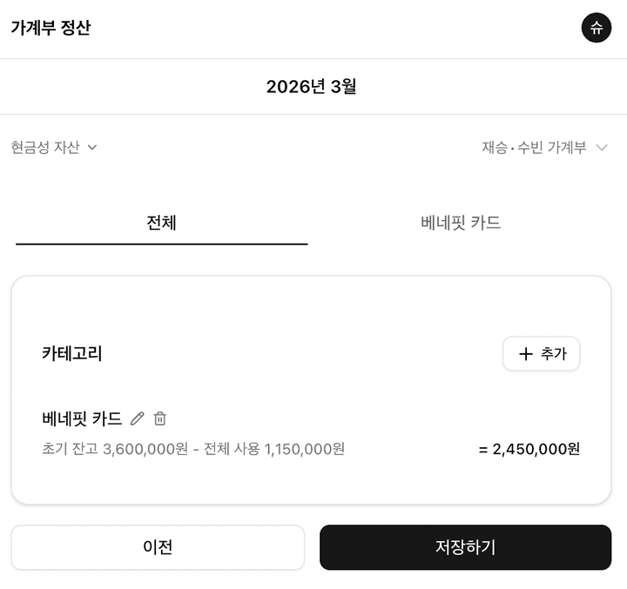Click the plus icon beside 추가
627x589 pixels.
[525, 354]
